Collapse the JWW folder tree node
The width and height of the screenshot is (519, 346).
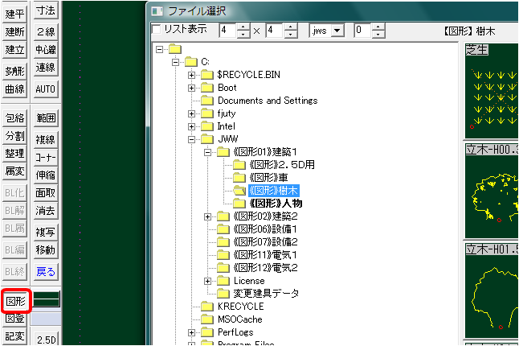[x=192, y=139]
